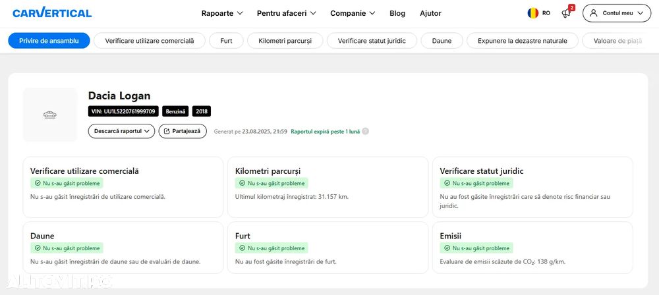Viewport: 659px width, 295px height.
Task: Click the carVertical logo
Action: 52,13
